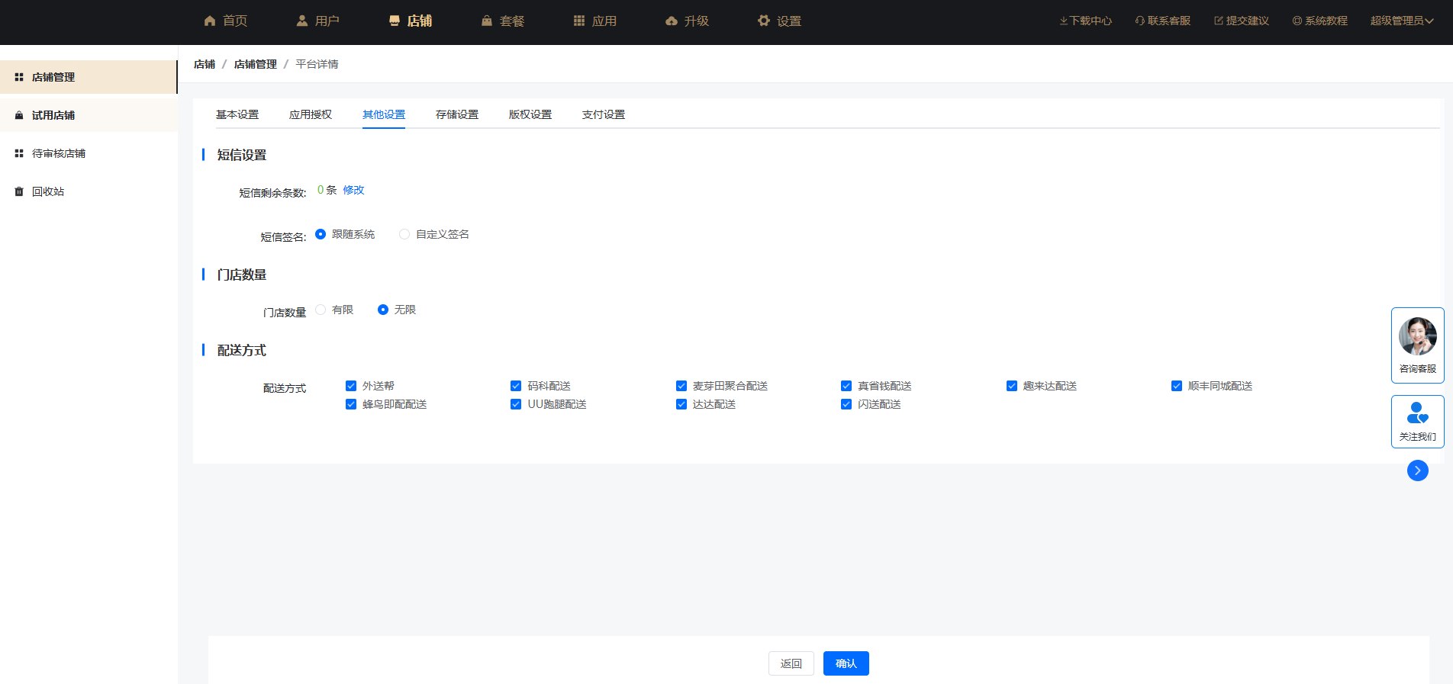1453x684 pixels.
Task: Open the 超级管理员 account dropdown
Action: [x=1401, y=21]
